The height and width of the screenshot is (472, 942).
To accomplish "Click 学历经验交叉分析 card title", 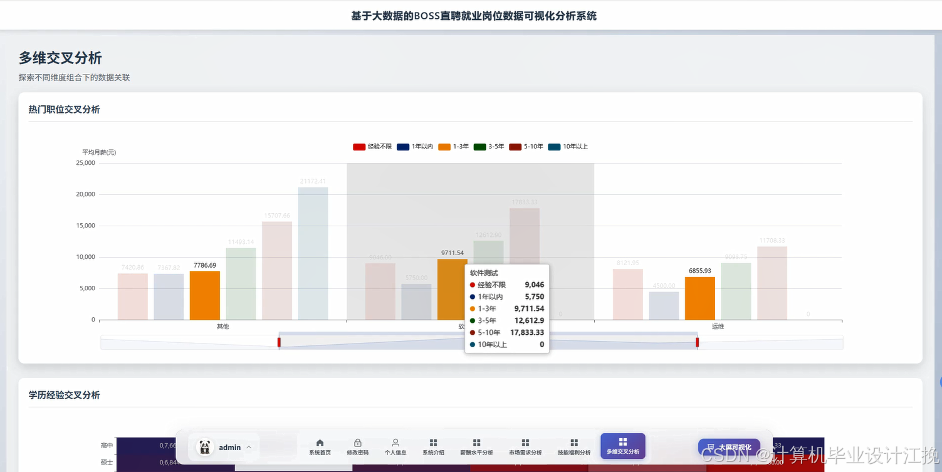I will (64, 396).
